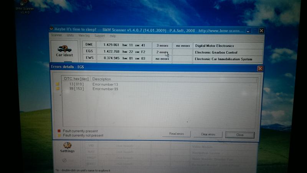
Task: Open the View log menu
Action: click(84, 36)
